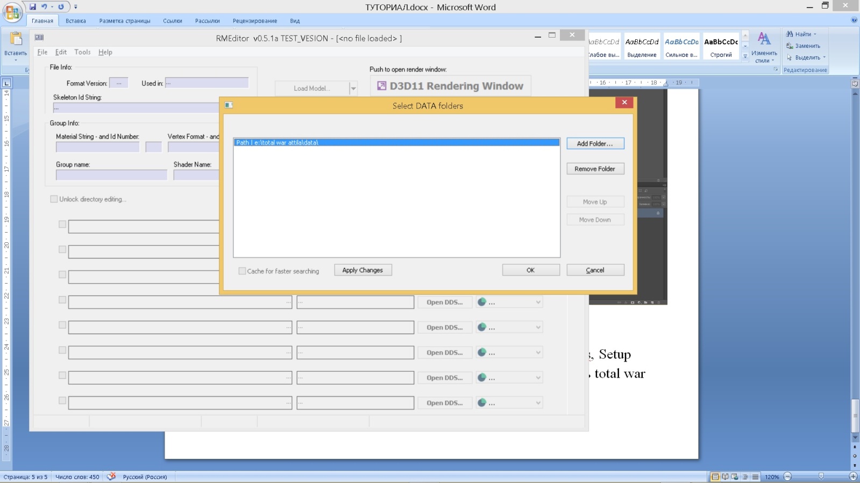Expand the Customize Quick Access Toolbar arrow
This screenshot has width=860, height=483.
76,7
